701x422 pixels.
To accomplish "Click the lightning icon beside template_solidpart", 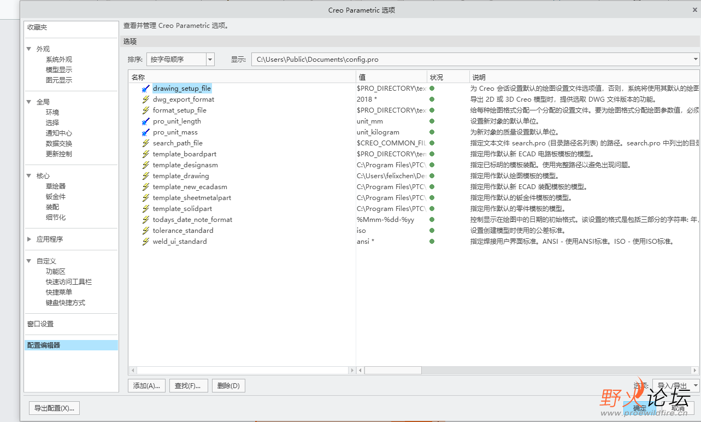I will tap(145, 209).
